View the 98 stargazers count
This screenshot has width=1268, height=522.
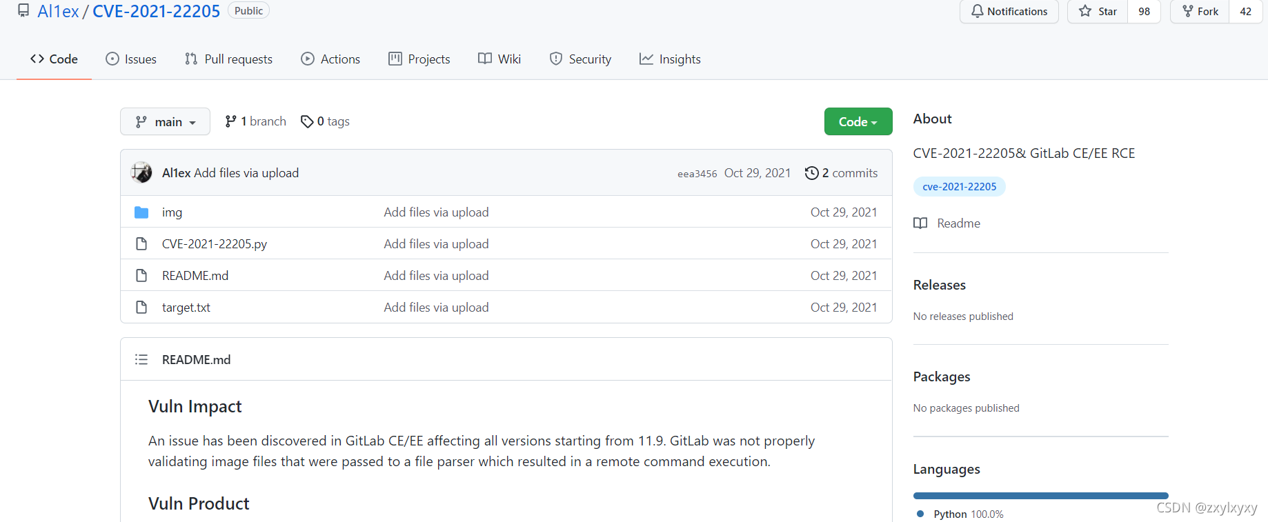coord(1144,11)
